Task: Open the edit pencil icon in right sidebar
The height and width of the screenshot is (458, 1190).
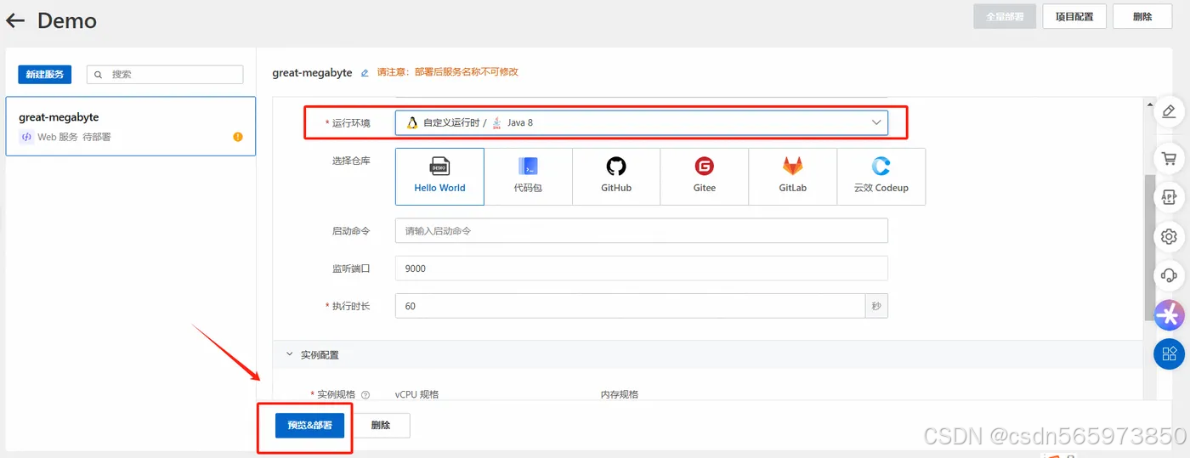Action: coord(1169,111)
